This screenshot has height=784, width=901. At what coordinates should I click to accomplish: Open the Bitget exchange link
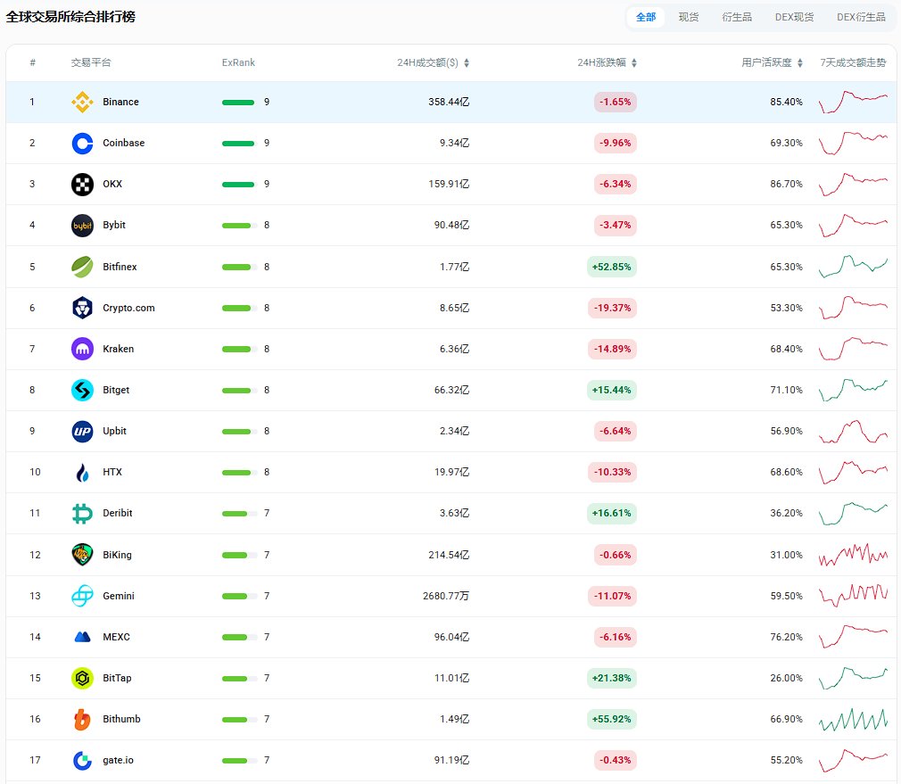pyautogui.click(x=116, y=390)
